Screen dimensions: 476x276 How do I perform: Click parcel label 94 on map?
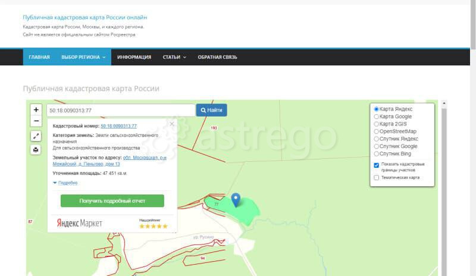tap(202, 258)
